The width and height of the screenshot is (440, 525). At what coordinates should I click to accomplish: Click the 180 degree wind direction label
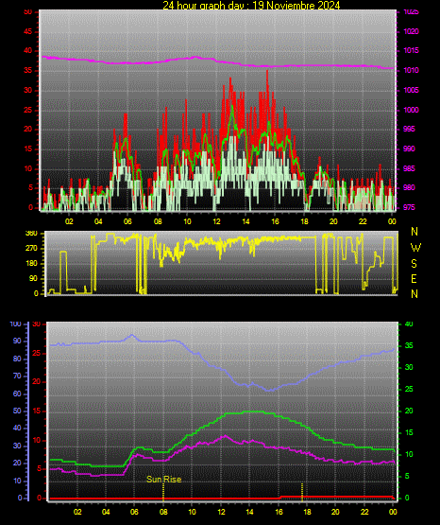pyautogui.click(x=31, y=264)
